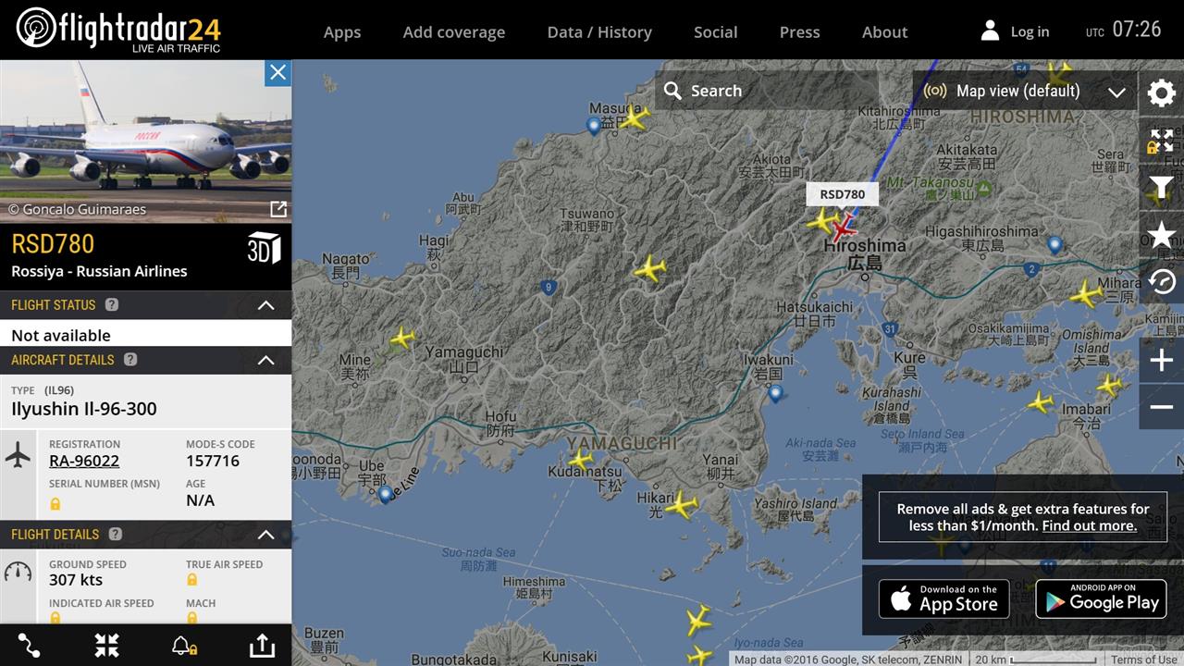Open the Add coverage menu

(x=454, y=31)
